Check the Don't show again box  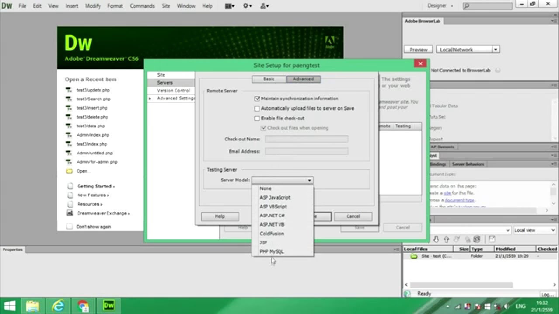tap(69, 227)
